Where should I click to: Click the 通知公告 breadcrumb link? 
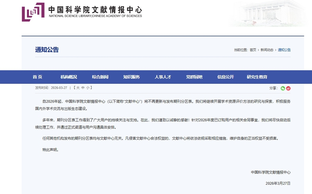[284, 50]
